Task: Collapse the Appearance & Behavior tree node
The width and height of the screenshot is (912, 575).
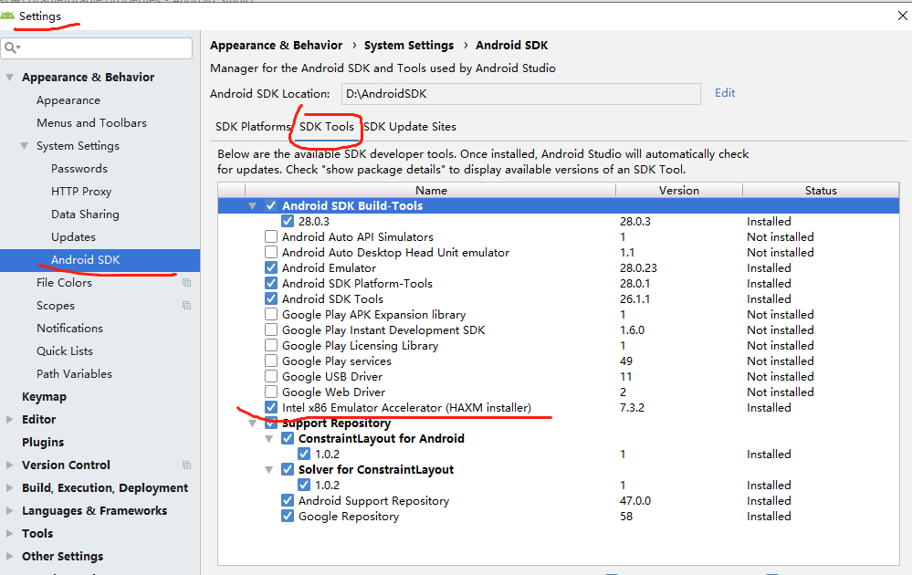Action: (x=10, y=78)
